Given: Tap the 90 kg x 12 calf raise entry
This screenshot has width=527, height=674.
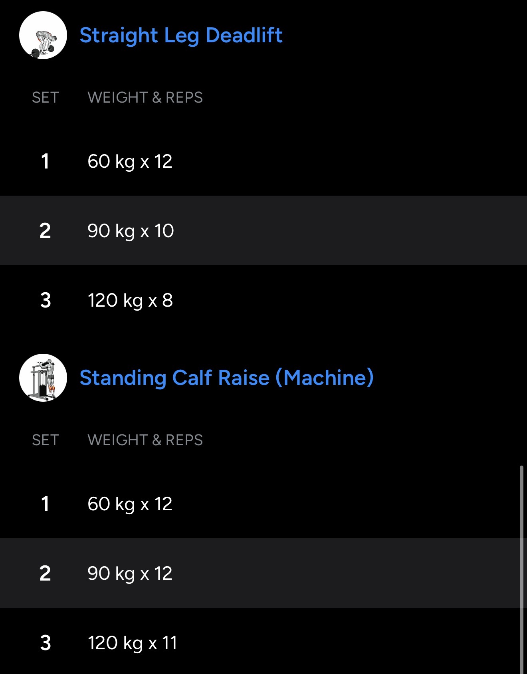Looking at the screenshot, I should (x=130, y=573).
